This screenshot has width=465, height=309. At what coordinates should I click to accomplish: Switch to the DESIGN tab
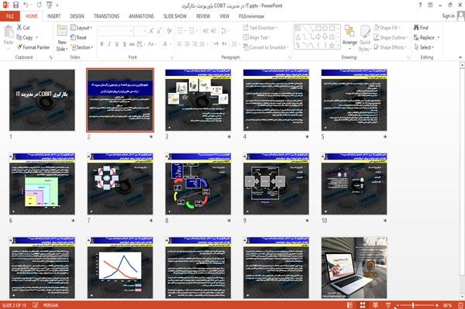point(77,16)
